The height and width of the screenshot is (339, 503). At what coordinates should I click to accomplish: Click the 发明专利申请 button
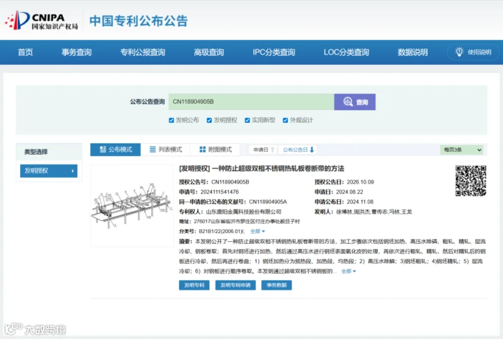[235, 285]
